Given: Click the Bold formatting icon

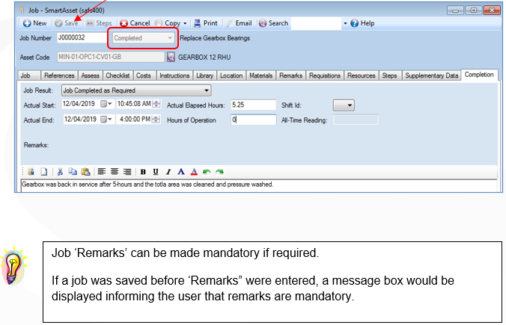Looking at the screenshot, I should coord(143,172).
